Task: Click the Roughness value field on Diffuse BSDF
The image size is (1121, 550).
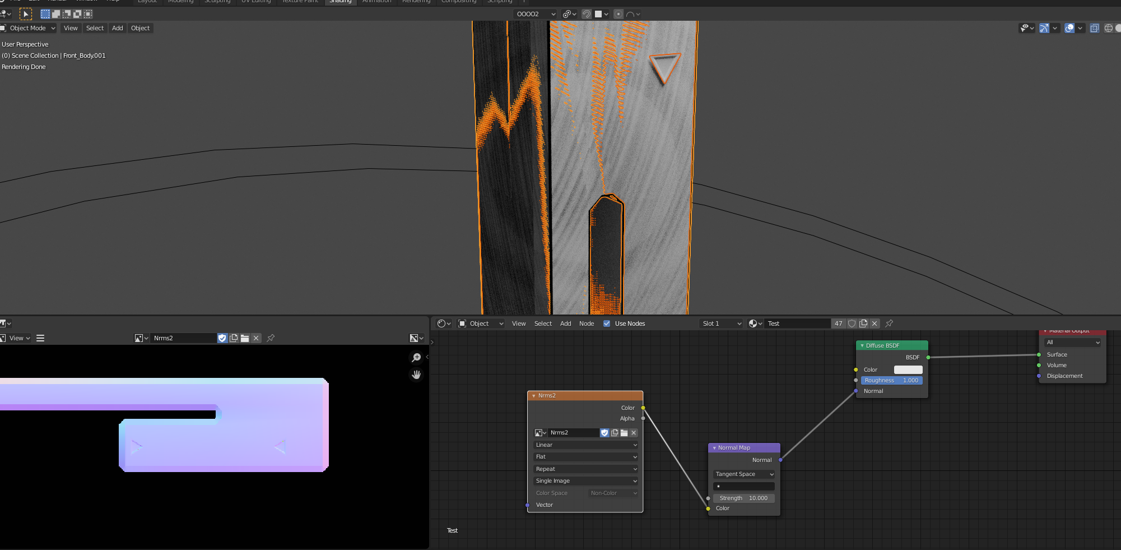Action: click(x=891, y=380)
